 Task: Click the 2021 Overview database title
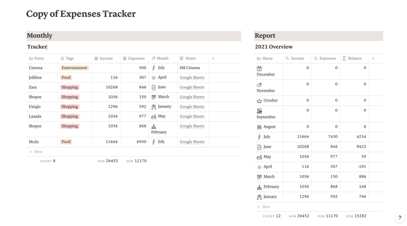(x=274, y=47)
